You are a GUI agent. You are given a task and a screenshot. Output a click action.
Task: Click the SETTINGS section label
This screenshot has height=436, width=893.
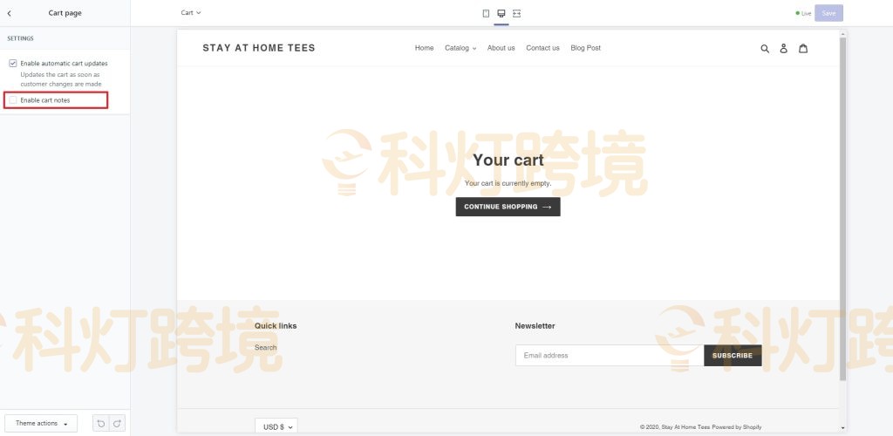coord(21,38)
